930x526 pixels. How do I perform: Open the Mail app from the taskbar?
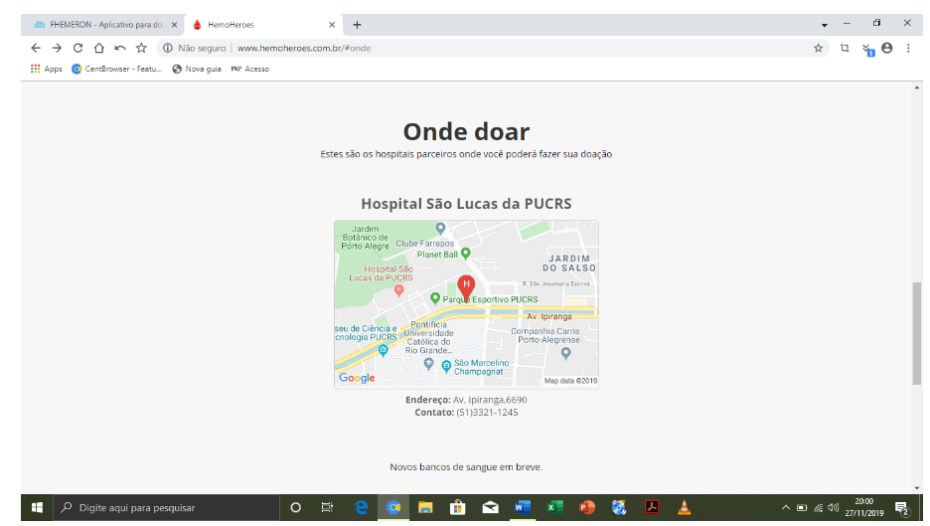490,507
